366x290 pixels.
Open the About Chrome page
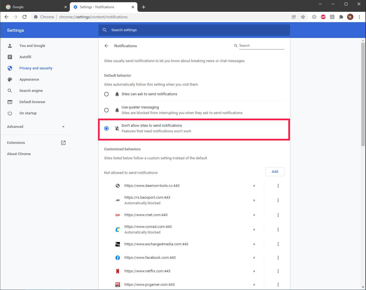point(19,154)
